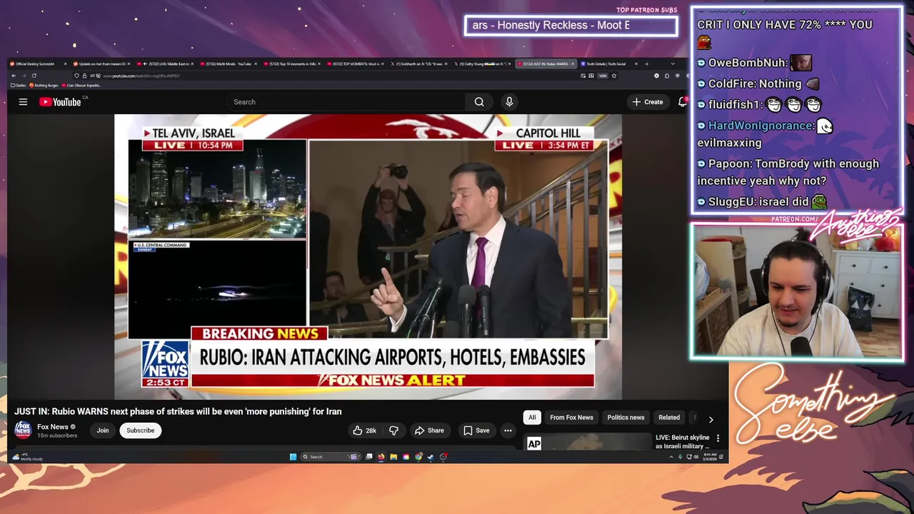Image resolution: width=914 pixels, height=514 pixels.
Task: Click the Rubio video player
Action: (x=368, y=257)
